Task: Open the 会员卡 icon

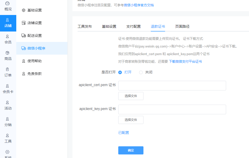Action: point(7,86)
